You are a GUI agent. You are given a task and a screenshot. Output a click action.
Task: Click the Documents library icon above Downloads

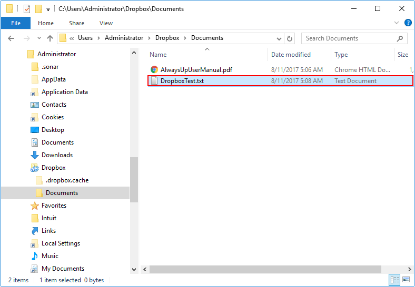35,142
